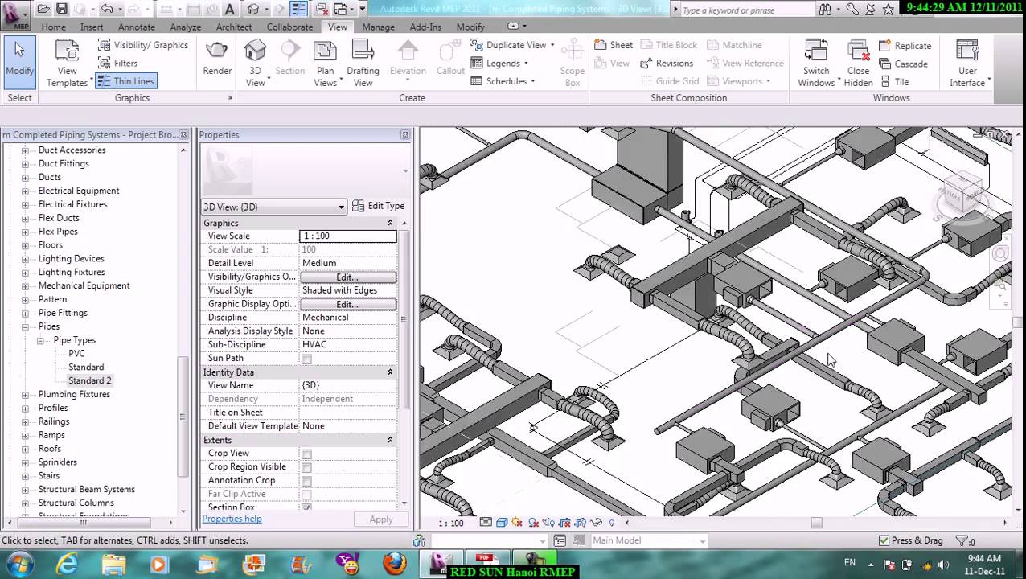Open the Filters tool

[x=118, y=63]
